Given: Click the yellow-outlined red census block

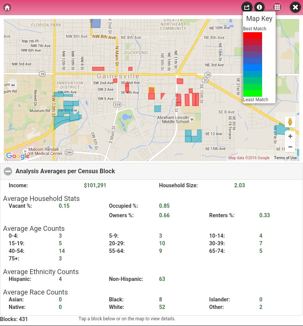Looking at the screenshot, I should (x=151, y=90).
